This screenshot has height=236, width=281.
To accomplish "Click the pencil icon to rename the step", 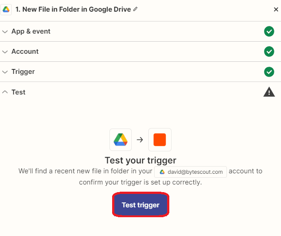I will point(136,9).
